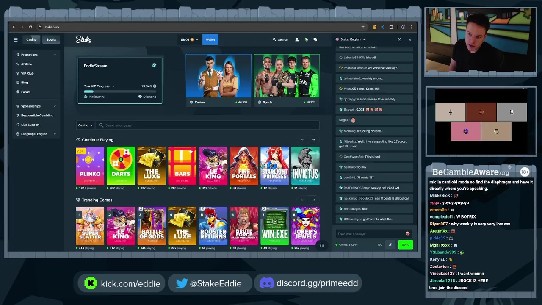Image resolution: width=542 pixels, height=305 pixels.
Task: Open Brute Force trending game
Action: 244,226
